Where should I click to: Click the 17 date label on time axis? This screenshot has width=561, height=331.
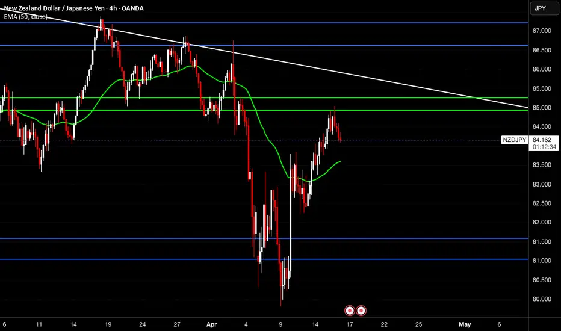(350, 324)
